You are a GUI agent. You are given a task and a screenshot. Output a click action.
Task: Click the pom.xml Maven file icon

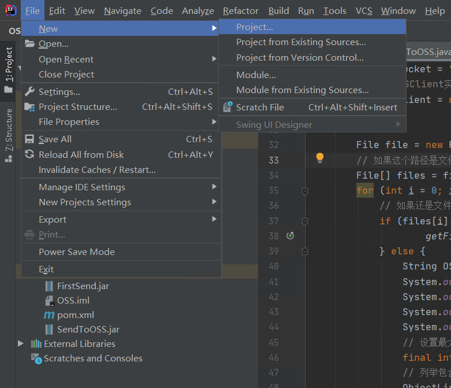tap(49, 315)
